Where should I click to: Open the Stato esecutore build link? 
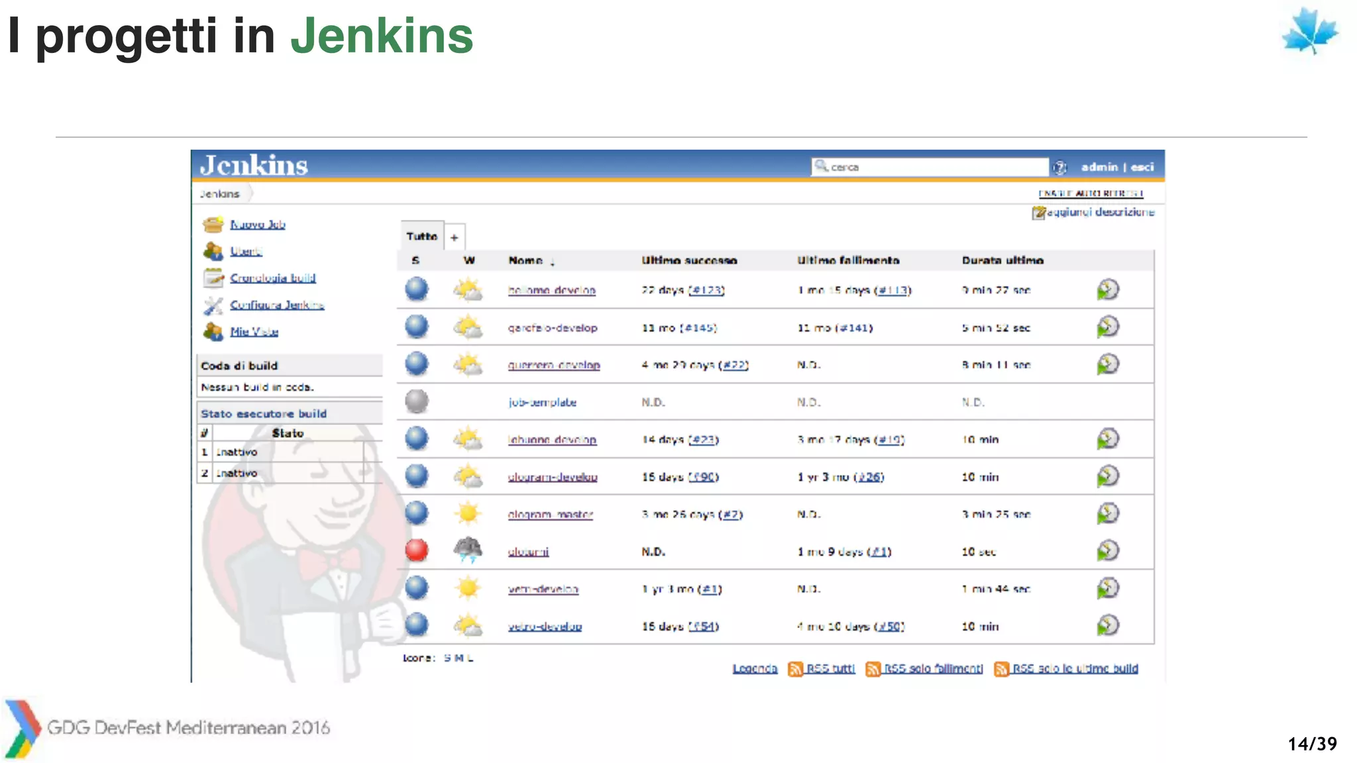coord(264,414)
